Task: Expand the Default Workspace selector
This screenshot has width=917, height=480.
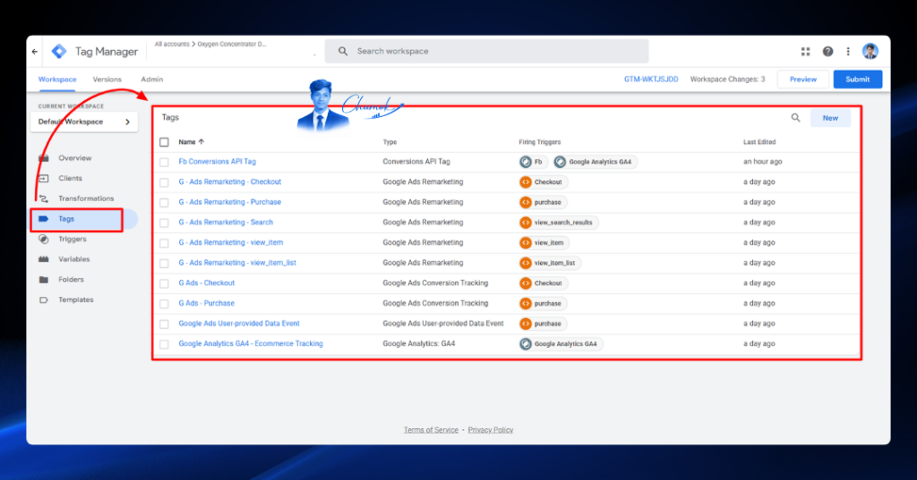Action: 84,122
